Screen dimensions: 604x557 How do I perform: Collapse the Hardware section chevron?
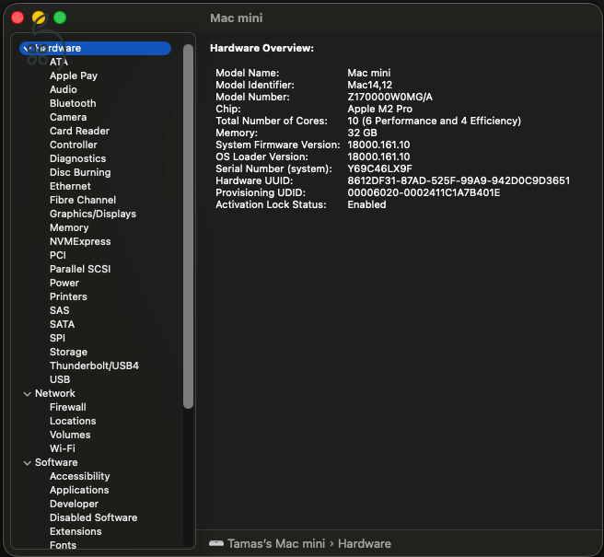pyautogui.click(x=27, y=49)
